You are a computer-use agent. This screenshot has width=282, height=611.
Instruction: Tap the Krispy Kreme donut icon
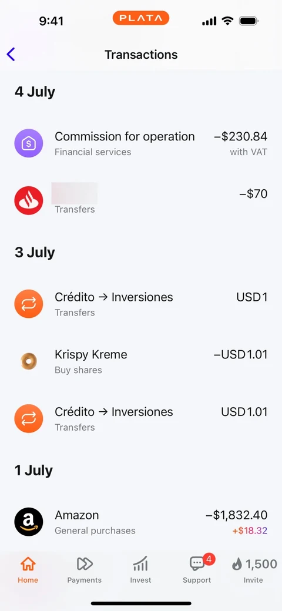pos(29,361)
